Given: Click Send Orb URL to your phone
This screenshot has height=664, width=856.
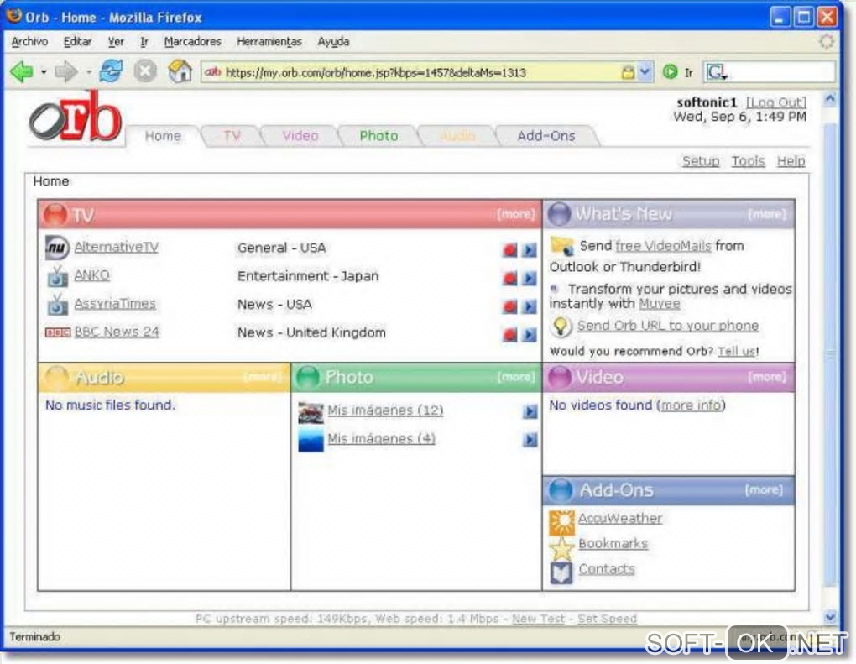Looking at the screenshot, I should click(668, 326).
